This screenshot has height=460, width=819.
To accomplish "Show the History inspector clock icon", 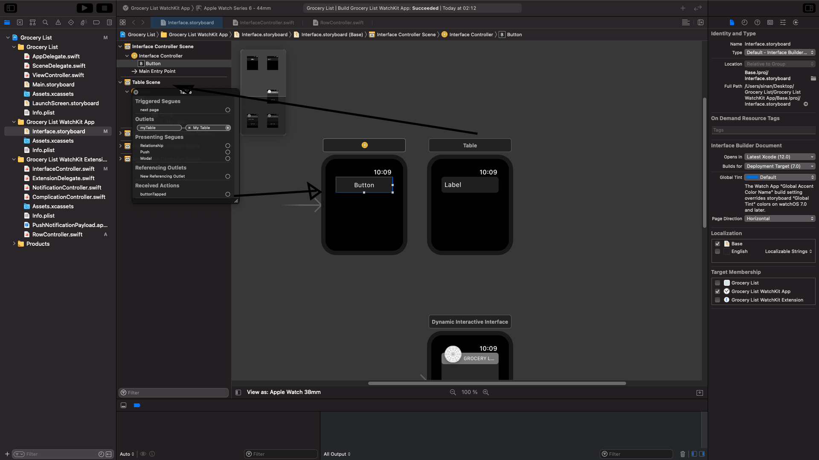I will click(x=744, y=23).
